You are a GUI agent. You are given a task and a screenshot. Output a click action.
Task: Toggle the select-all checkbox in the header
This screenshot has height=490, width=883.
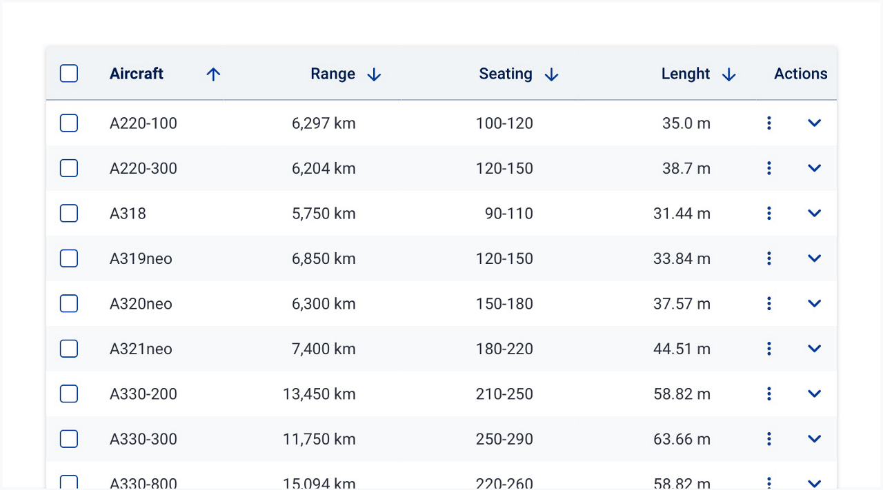click(69, 74)
